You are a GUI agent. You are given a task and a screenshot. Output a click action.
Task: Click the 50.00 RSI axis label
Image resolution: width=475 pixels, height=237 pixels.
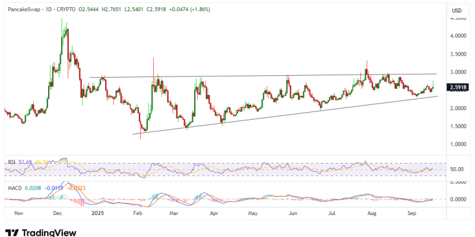click(457, 169)
